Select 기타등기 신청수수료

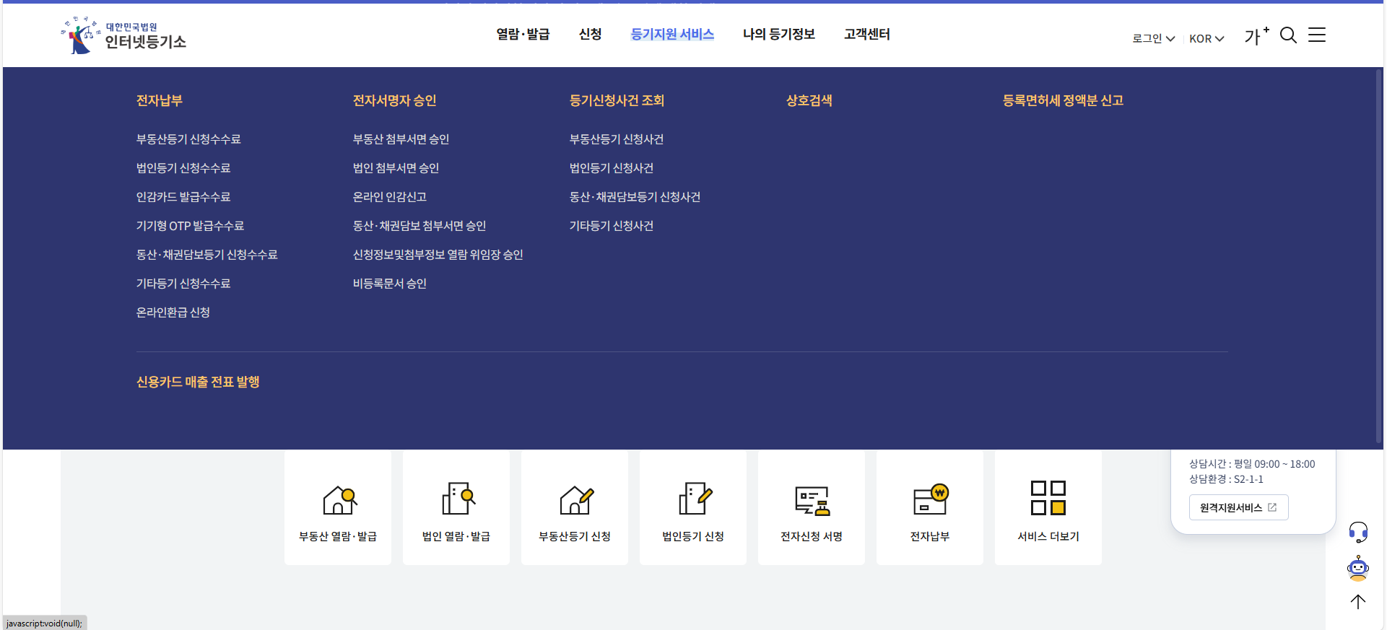coord(183,284)
